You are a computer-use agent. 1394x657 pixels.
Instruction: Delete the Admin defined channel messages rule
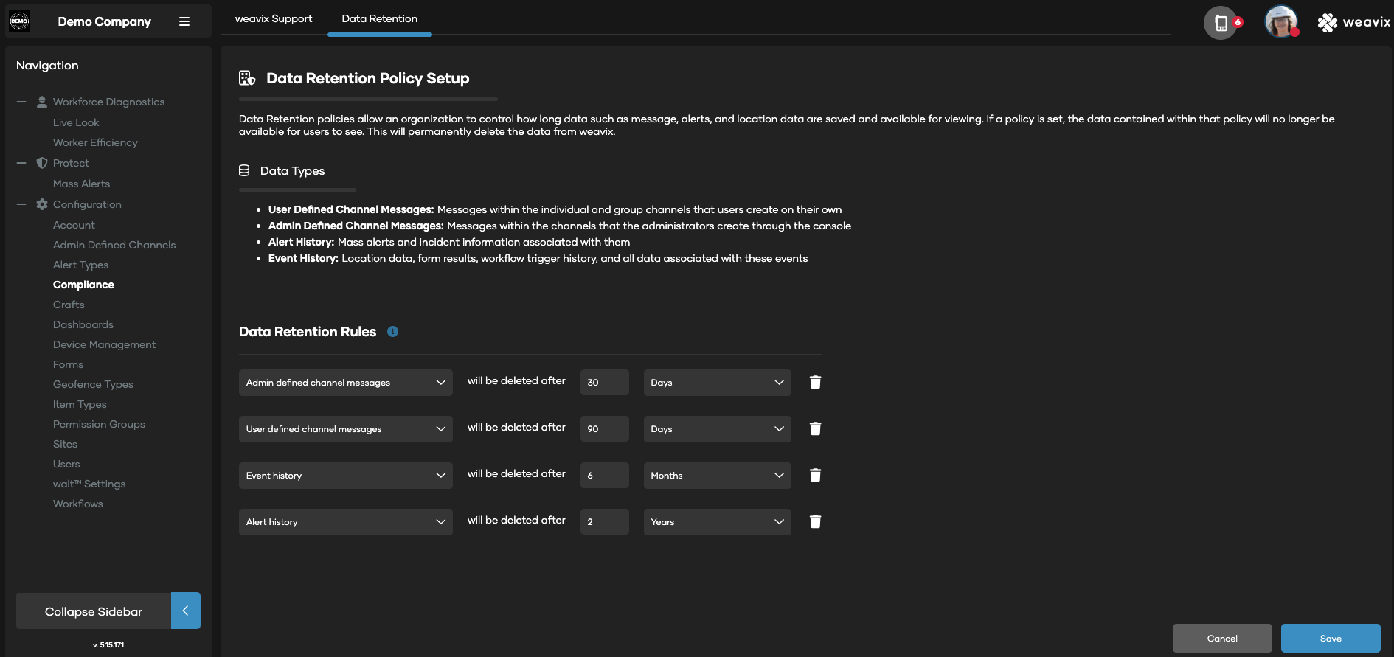(815, 382)
